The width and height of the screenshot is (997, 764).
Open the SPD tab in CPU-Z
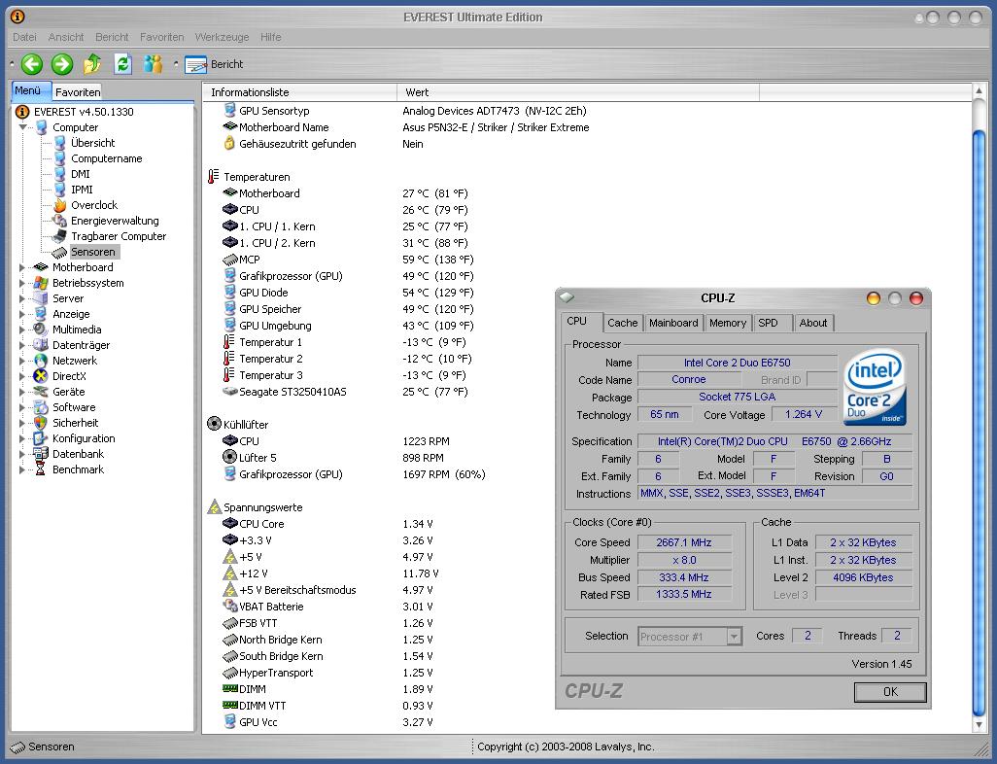point(768,323)
